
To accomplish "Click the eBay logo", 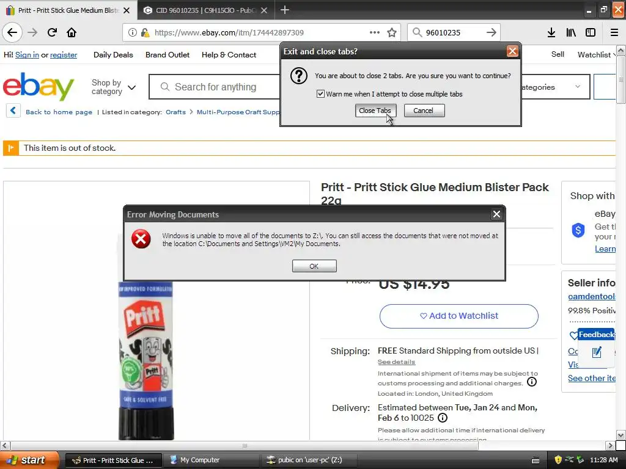I will 39,86.
